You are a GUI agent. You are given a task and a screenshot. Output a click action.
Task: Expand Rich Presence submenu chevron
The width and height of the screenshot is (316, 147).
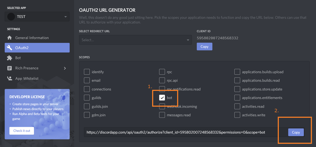[65, 68]
